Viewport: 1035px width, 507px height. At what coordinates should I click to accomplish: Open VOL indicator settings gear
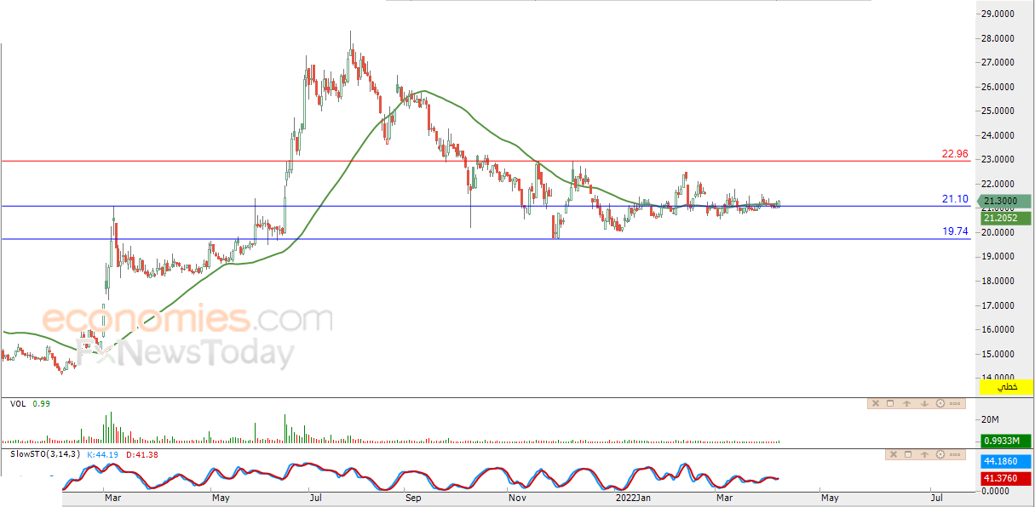tap(940, 403)
